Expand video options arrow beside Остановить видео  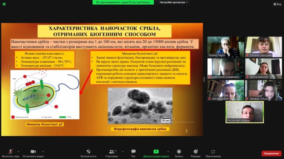pyautogui.click(x=43, y=152)
